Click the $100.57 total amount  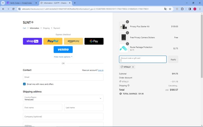pos(174,90)
